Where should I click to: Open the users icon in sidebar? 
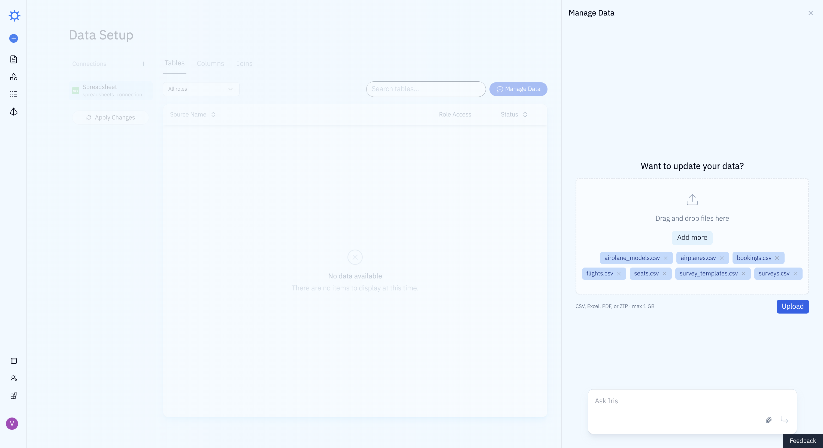coord(14,378)
